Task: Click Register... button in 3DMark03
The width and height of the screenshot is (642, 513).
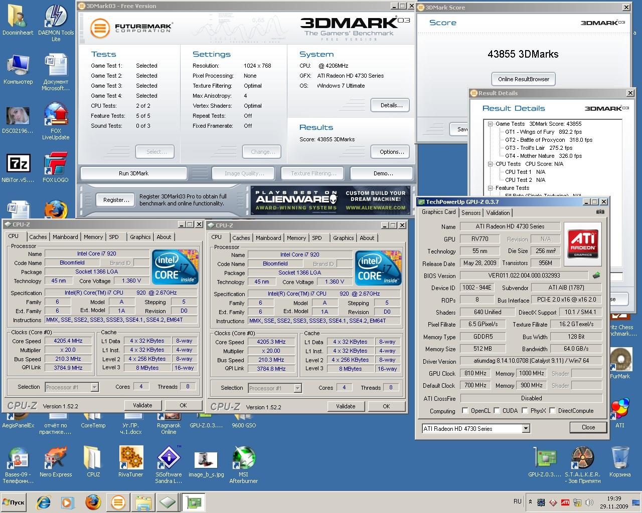Action: point(115,200)
